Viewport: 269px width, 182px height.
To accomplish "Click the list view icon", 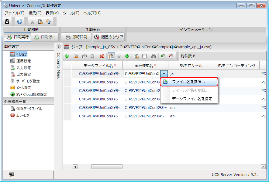I will pos(144,56).
